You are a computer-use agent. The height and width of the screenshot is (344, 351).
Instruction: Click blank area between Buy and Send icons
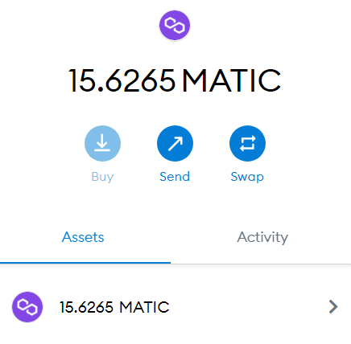point(138,143)
